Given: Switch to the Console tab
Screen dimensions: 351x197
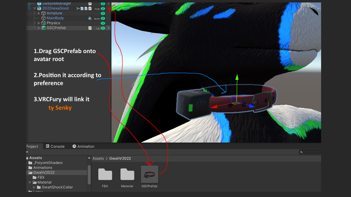Looking at the screenshot, I should [55, 146].
